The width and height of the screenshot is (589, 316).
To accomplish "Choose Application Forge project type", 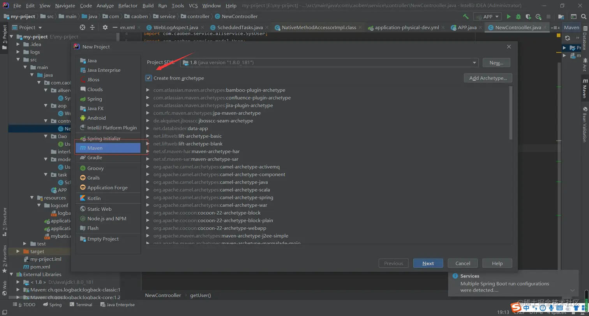I will point(108,187).
